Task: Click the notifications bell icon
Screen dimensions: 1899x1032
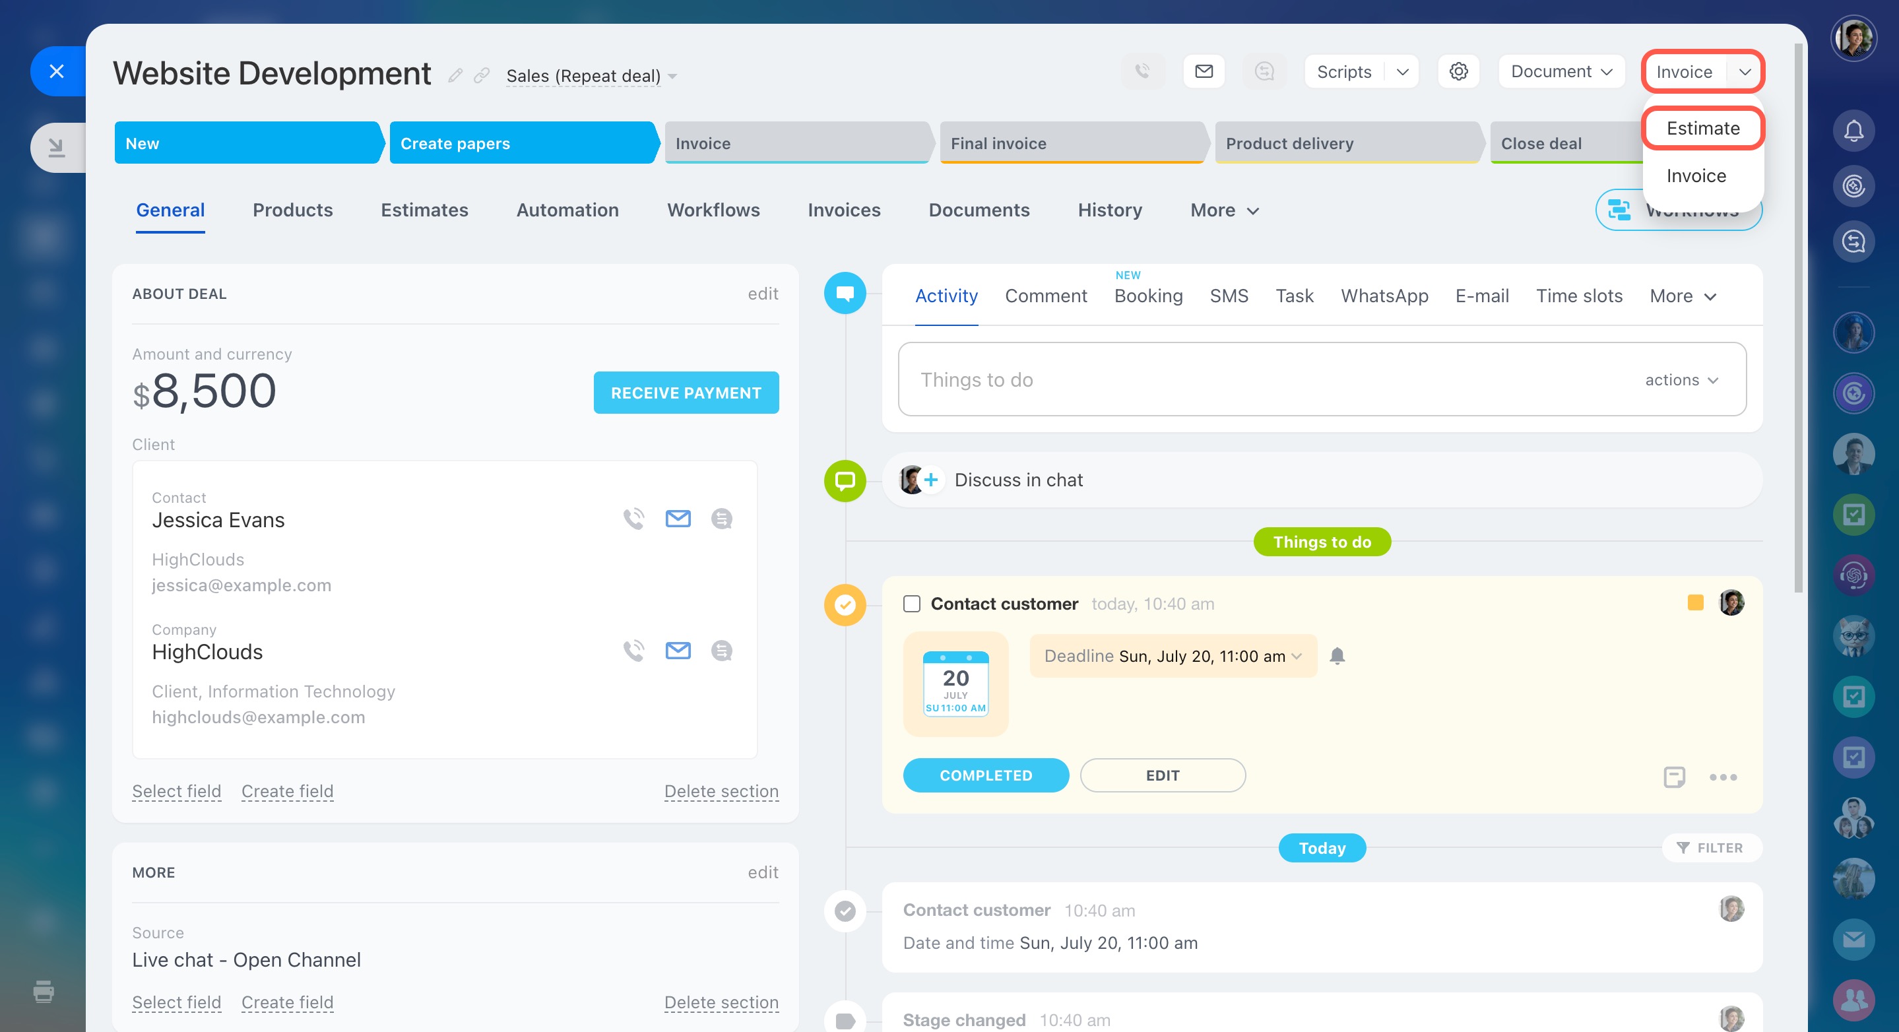Action: pyautogui.click(x=1853, y=131)
